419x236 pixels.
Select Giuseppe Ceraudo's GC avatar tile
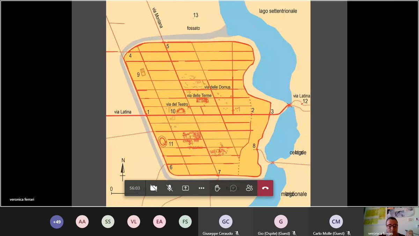(x=226, y=222)
